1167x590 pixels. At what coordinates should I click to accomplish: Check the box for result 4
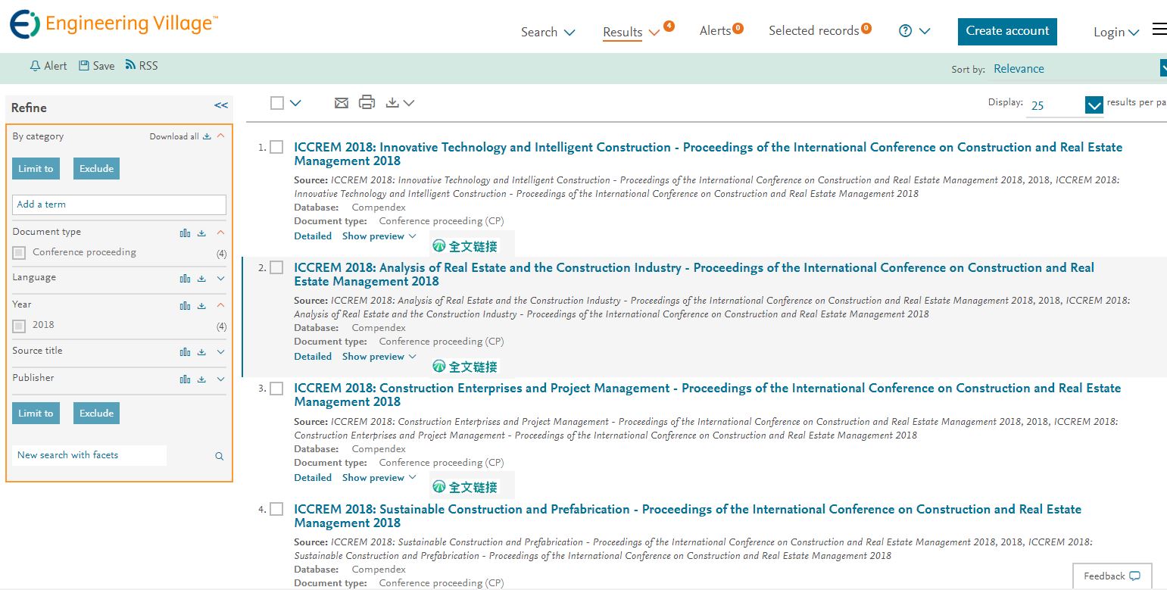[276, 509]
